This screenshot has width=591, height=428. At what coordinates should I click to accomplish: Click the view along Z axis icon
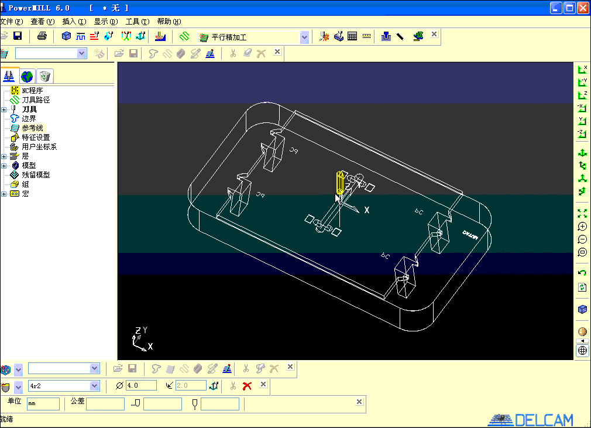pos(582,95)
